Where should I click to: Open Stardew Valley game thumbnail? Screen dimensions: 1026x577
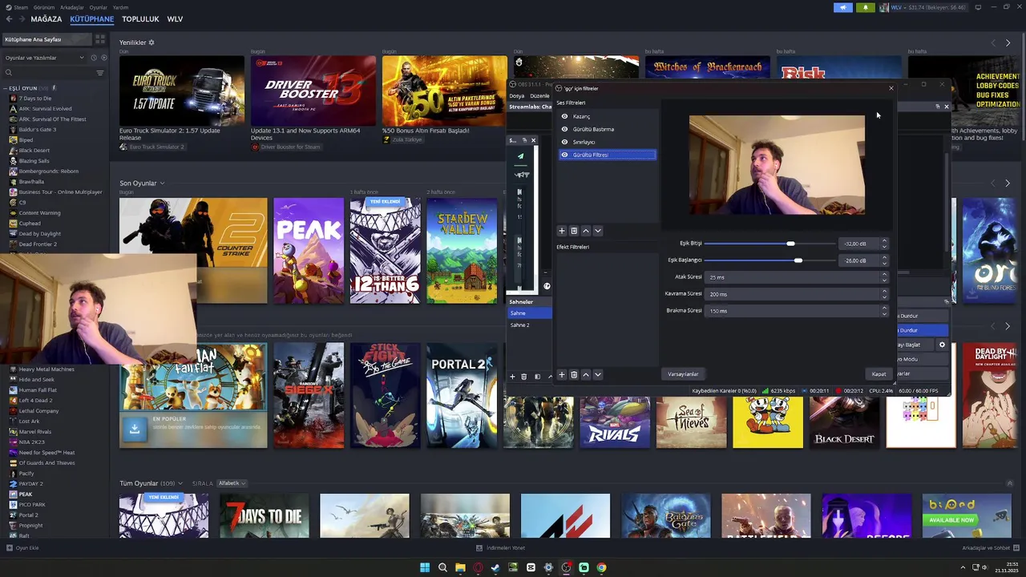[462, 251]
